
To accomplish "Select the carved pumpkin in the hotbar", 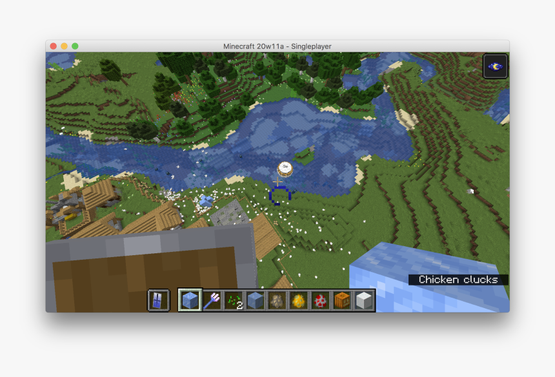I will pyautogui.click(x=342, y=300).
